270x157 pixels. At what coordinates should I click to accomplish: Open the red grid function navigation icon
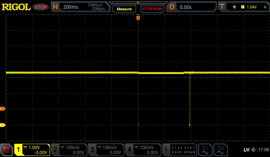click(6, 150)
